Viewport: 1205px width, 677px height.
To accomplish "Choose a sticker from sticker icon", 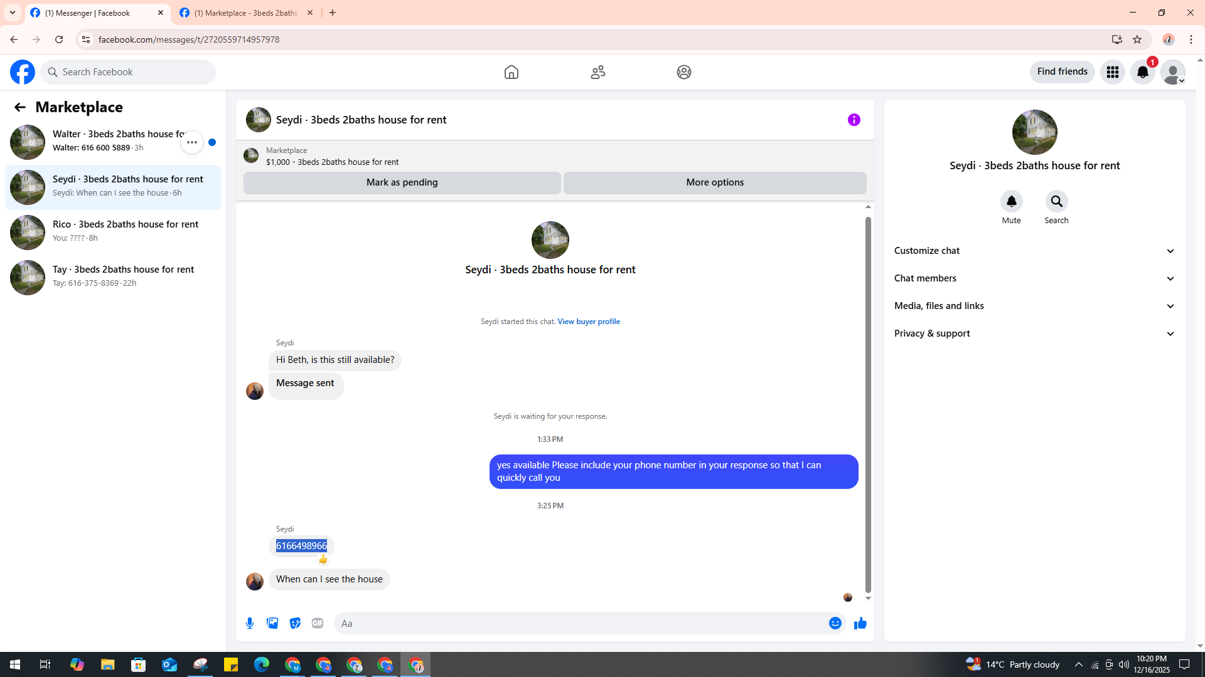I will tap(295, 623).
